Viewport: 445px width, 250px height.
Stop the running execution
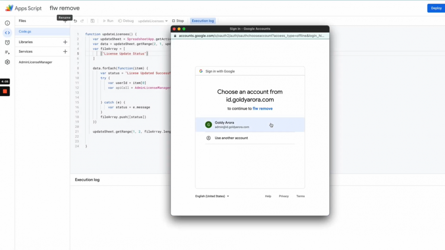point(178,21)
